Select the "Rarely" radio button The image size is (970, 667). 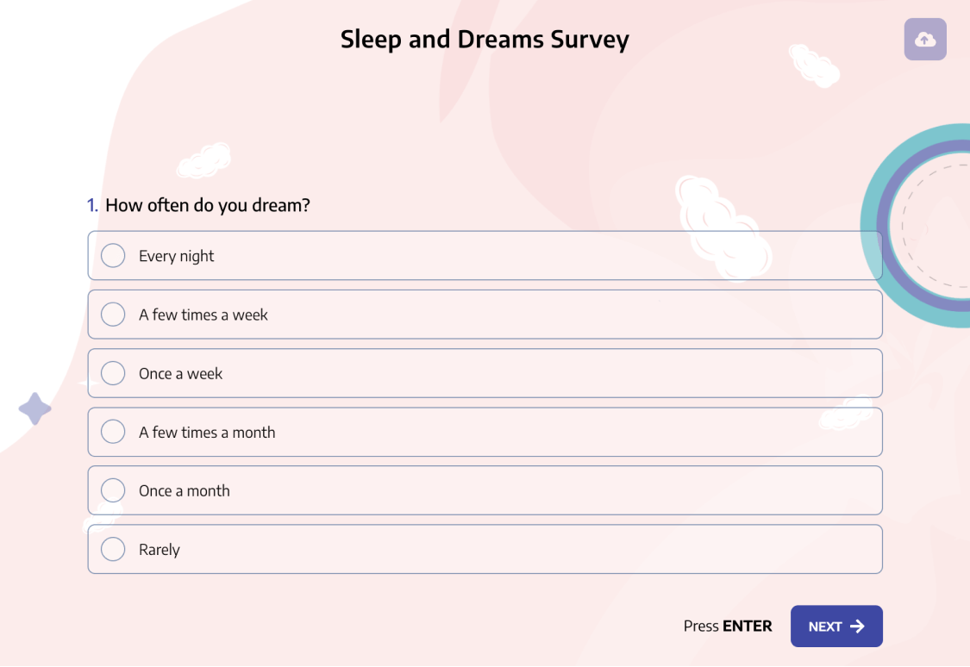pos(113,548)
